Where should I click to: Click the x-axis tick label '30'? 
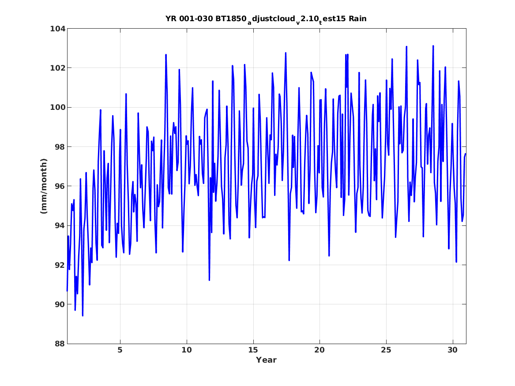coord(453,350)
